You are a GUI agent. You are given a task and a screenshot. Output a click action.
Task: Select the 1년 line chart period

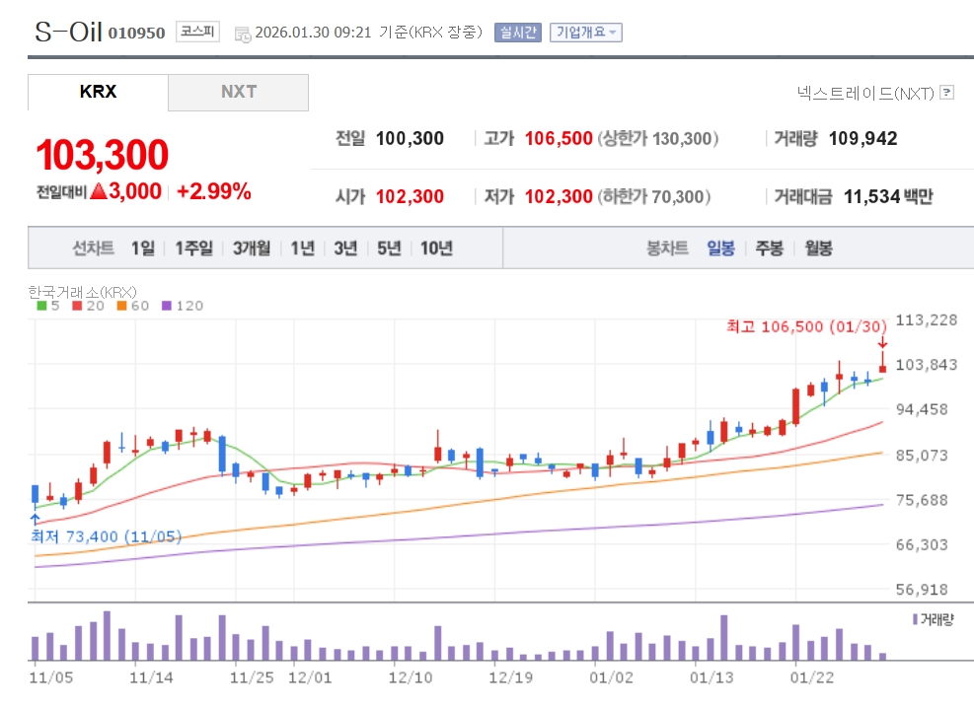(x=303, y=248)
